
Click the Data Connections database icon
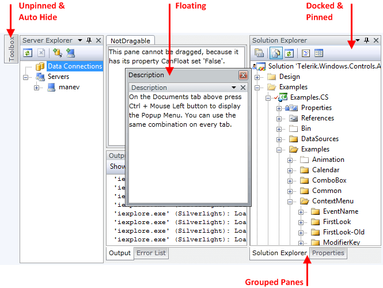(40, 66)
